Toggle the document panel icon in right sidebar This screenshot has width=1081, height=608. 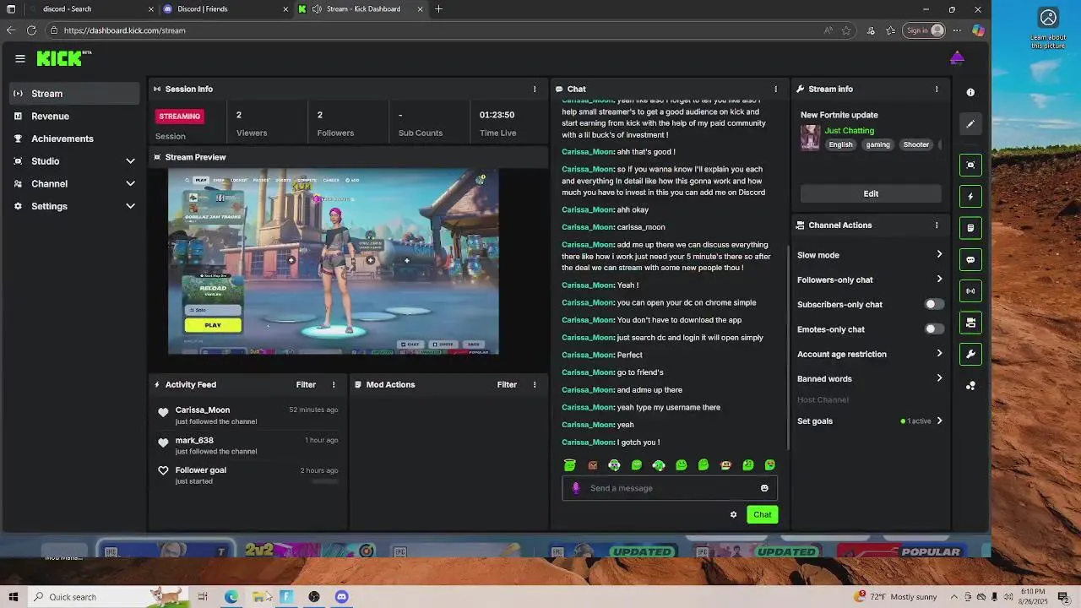pyautogui.click(x=970, y=228)
